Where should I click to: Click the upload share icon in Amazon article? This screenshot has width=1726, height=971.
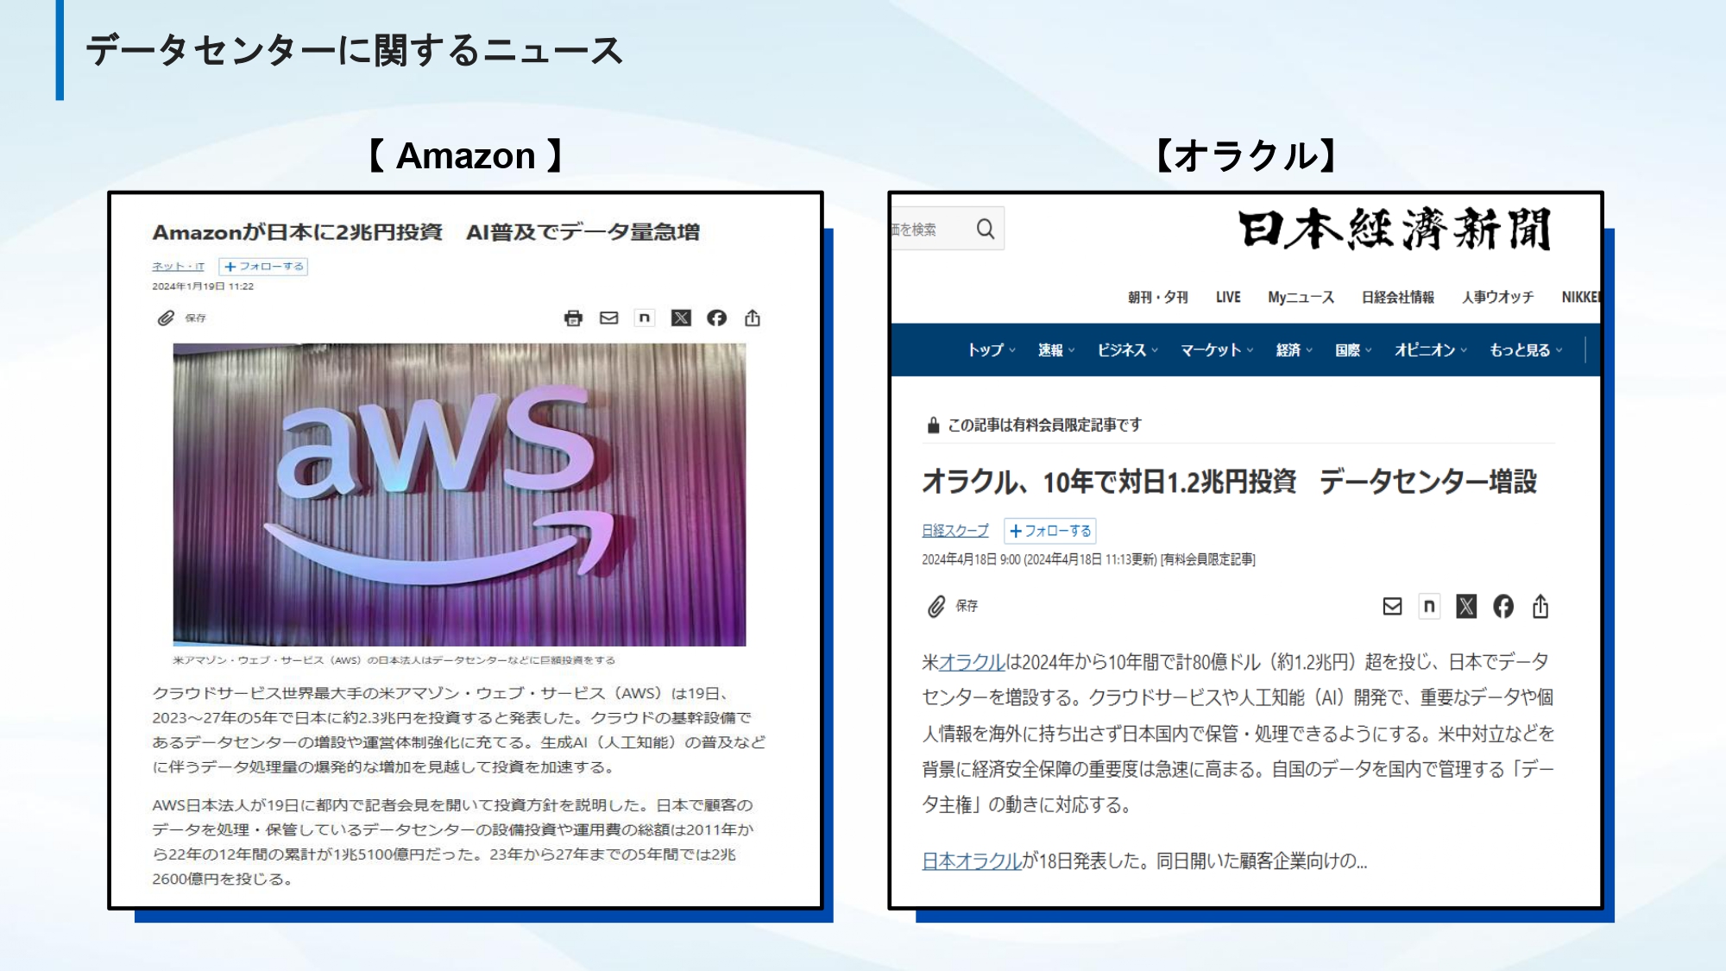(x=753, y=318)
